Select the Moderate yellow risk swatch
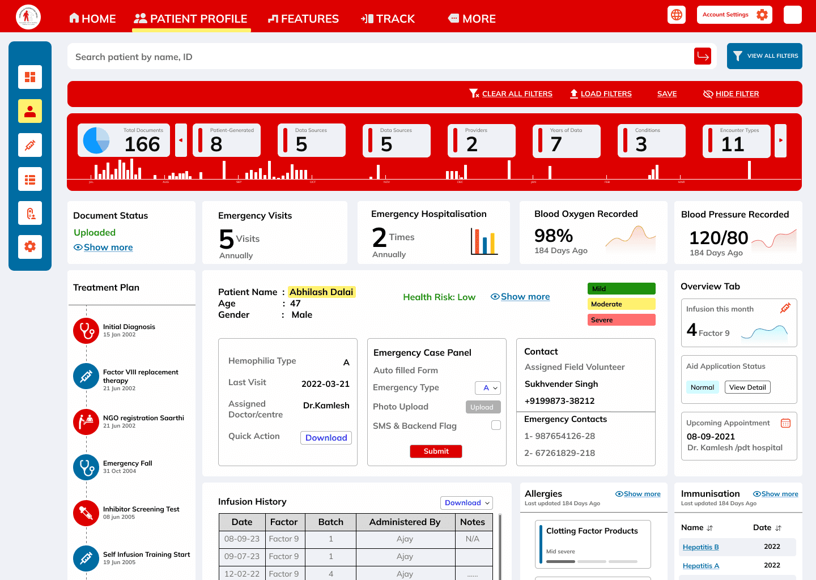 pos(622,304)
